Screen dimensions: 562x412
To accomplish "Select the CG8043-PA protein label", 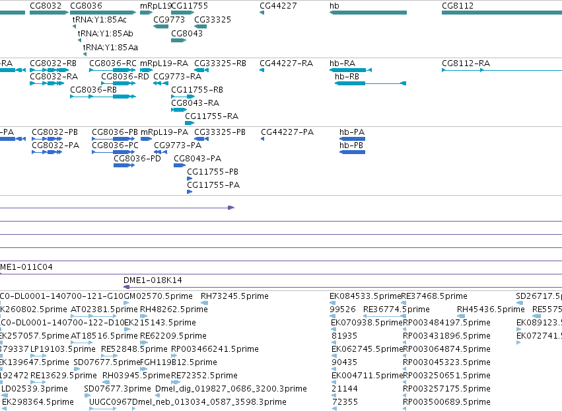I will (197, 159).
